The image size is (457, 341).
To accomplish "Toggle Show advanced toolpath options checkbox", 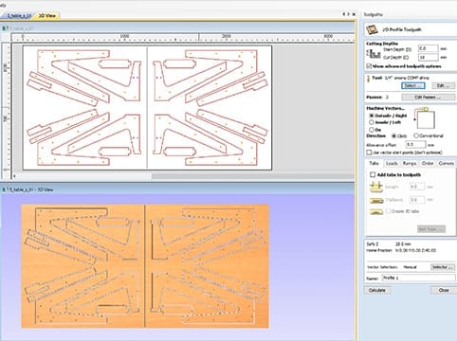I will [369, 66].
